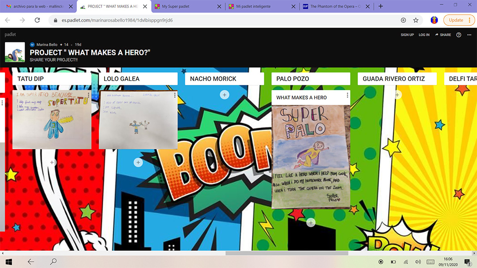Click the help question mark icon
Screen dimensions: 477x268
tap(459, 35)
